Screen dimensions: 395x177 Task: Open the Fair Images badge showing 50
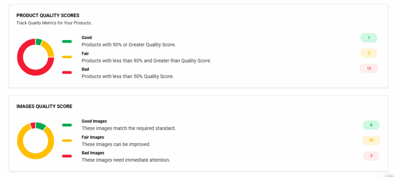click(x=371, y=140)
